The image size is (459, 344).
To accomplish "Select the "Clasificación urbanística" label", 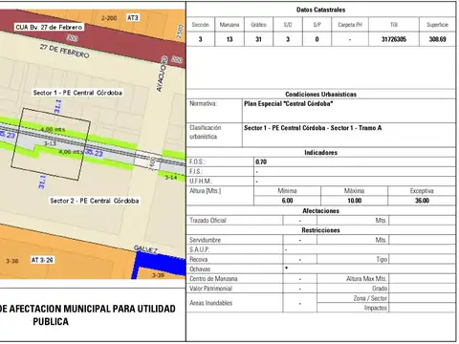I will point(206,132).
